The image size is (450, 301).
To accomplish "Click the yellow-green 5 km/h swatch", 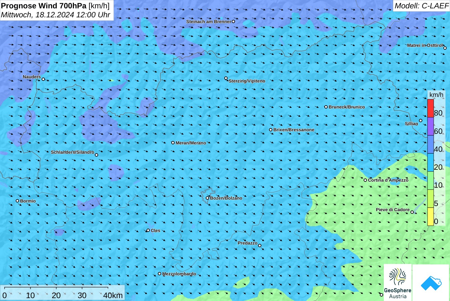I will [x=430, y=199].
